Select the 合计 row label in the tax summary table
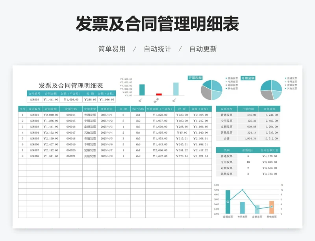The height and width of the screenshot is (241, 315). click(x=226, y=138)
